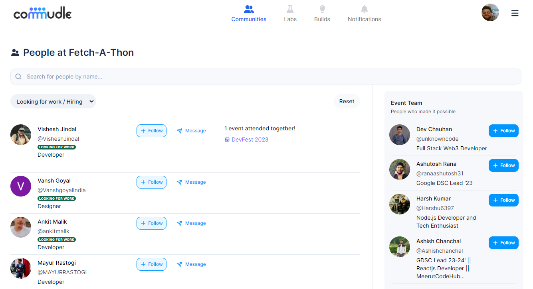Follow Ashutosh Rana from Event Team
The image size is (533, 289).
click(503, 165)
